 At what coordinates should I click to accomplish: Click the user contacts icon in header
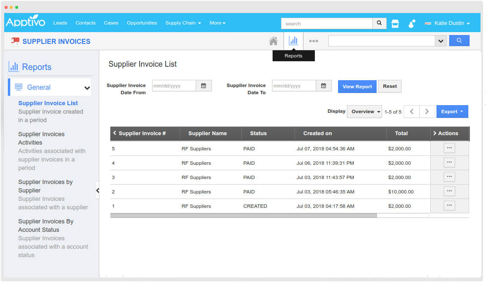click(412, 24)
